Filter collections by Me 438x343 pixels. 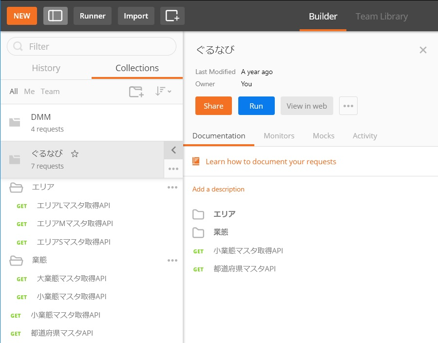[29, 91]
